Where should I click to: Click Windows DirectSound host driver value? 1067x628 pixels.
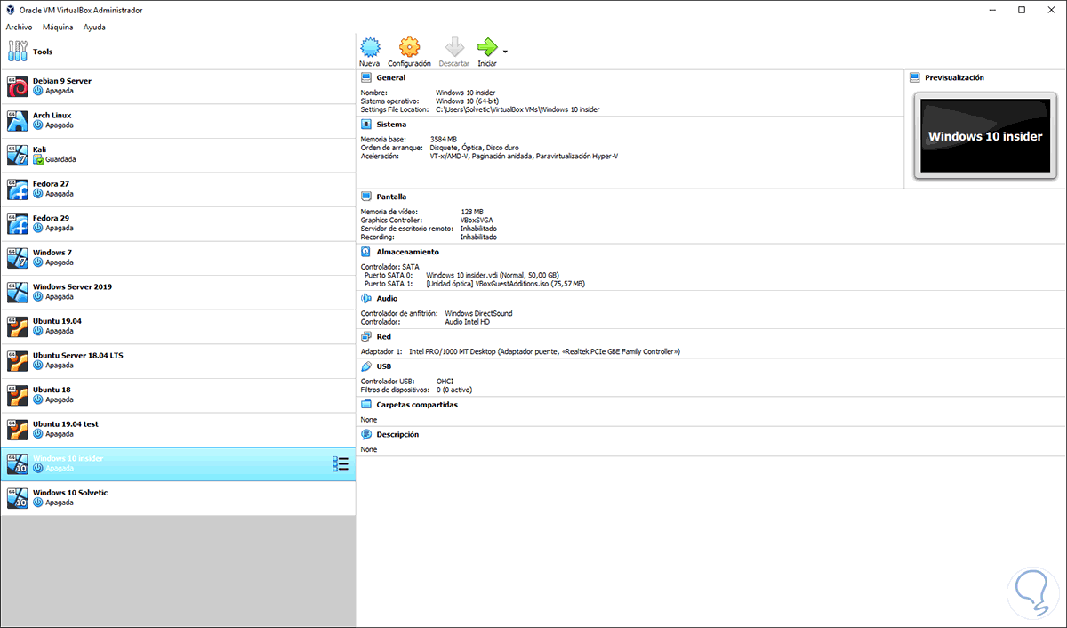click(478, 313)
